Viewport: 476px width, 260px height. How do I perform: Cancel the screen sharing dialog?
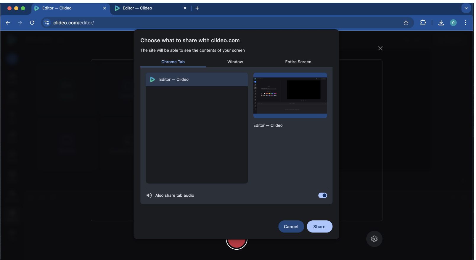point(291,227)
